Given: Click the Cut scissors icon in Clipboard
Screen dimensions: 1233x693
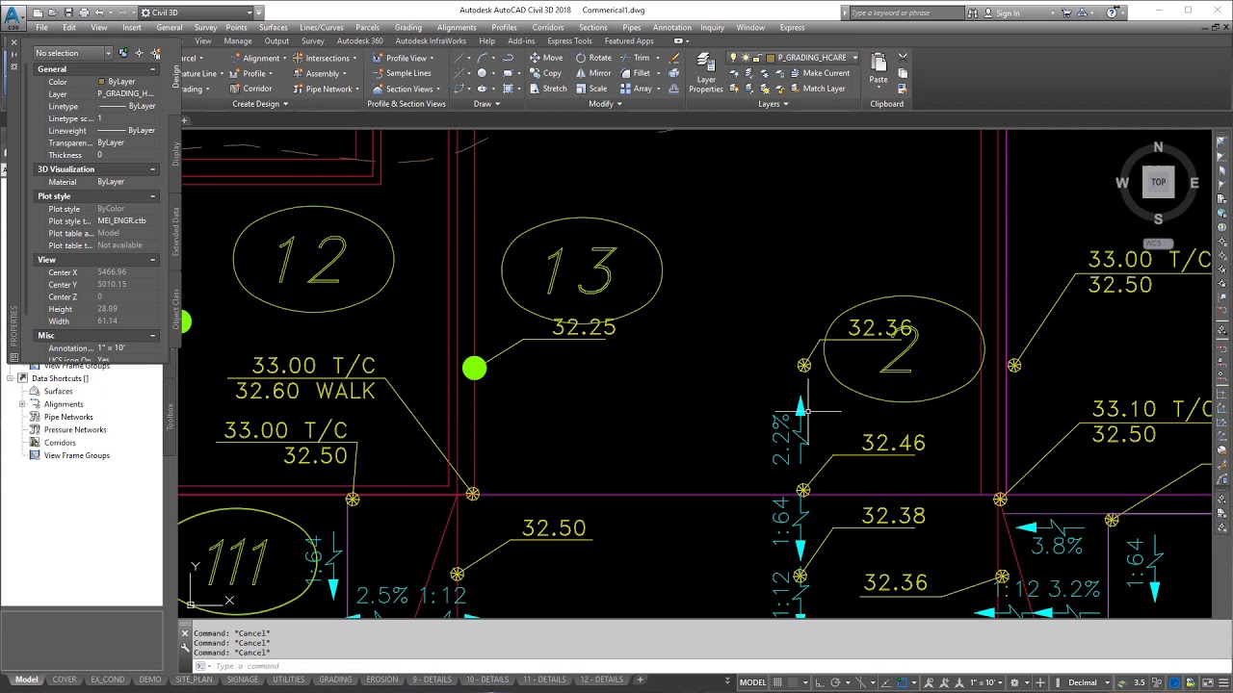Looking at the screenshot, I should click(903, 58).
